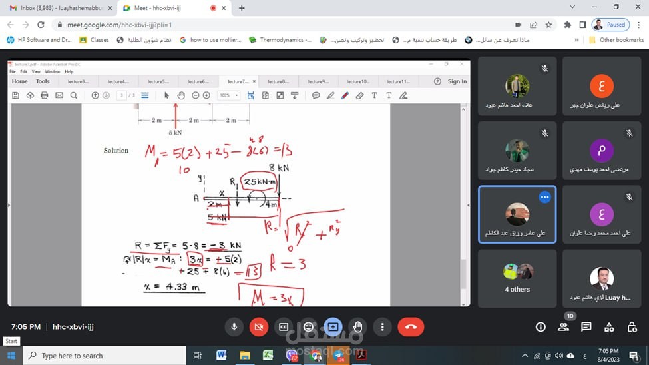Viewport: 649px width, 365px height.
Task: Switch to the lecture8 document tab
Action: (278, 82)
